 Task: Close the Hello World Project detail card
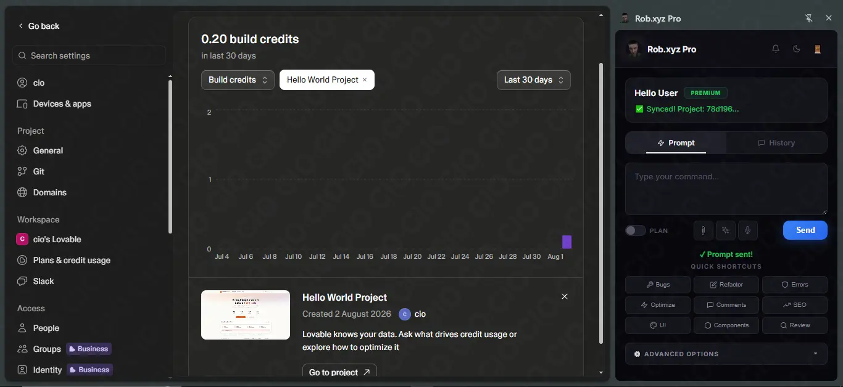(565, 296)
